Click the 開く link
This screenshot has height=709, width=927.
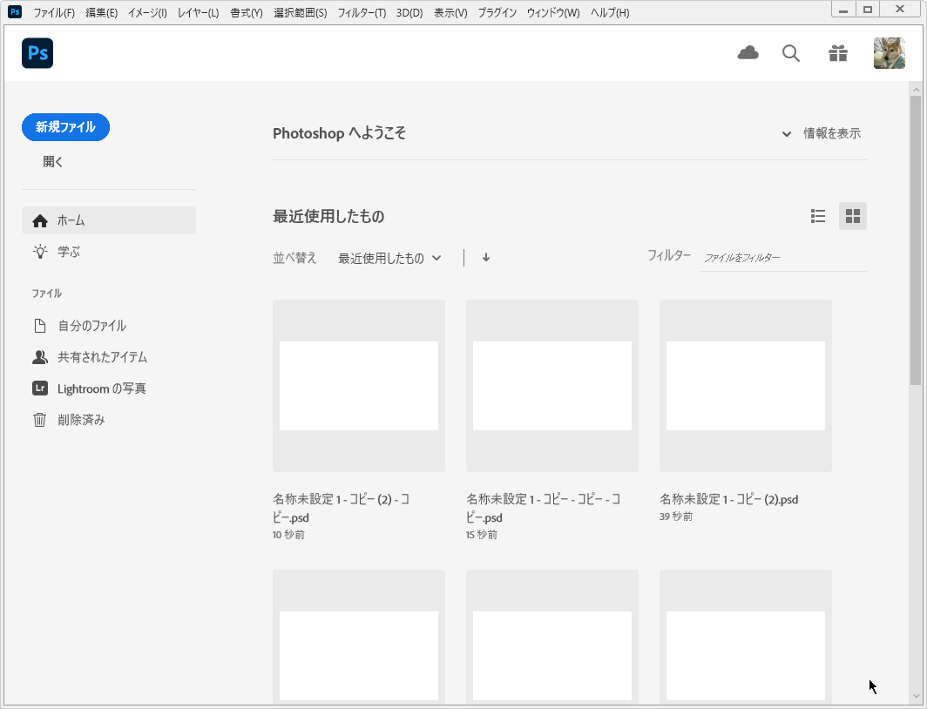pyautogui.click(x=53, y=161)
